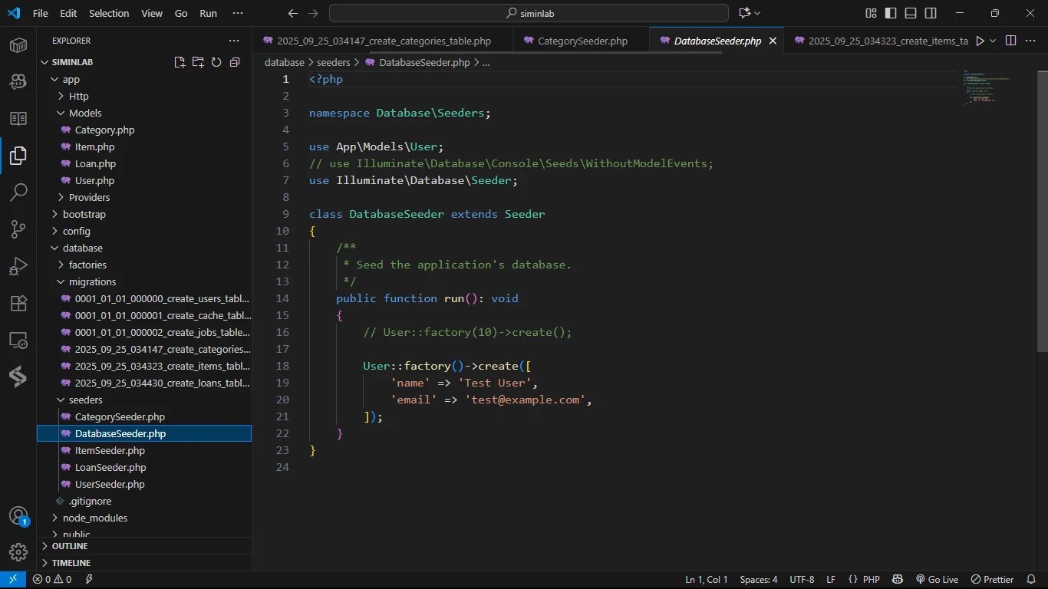Screen dimensions: 1048x589
Task: Open the Extensions view in activity bar
Action: [18, 303]
